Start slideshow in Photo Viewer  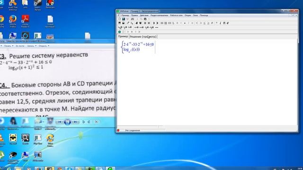tap(67, 122)
